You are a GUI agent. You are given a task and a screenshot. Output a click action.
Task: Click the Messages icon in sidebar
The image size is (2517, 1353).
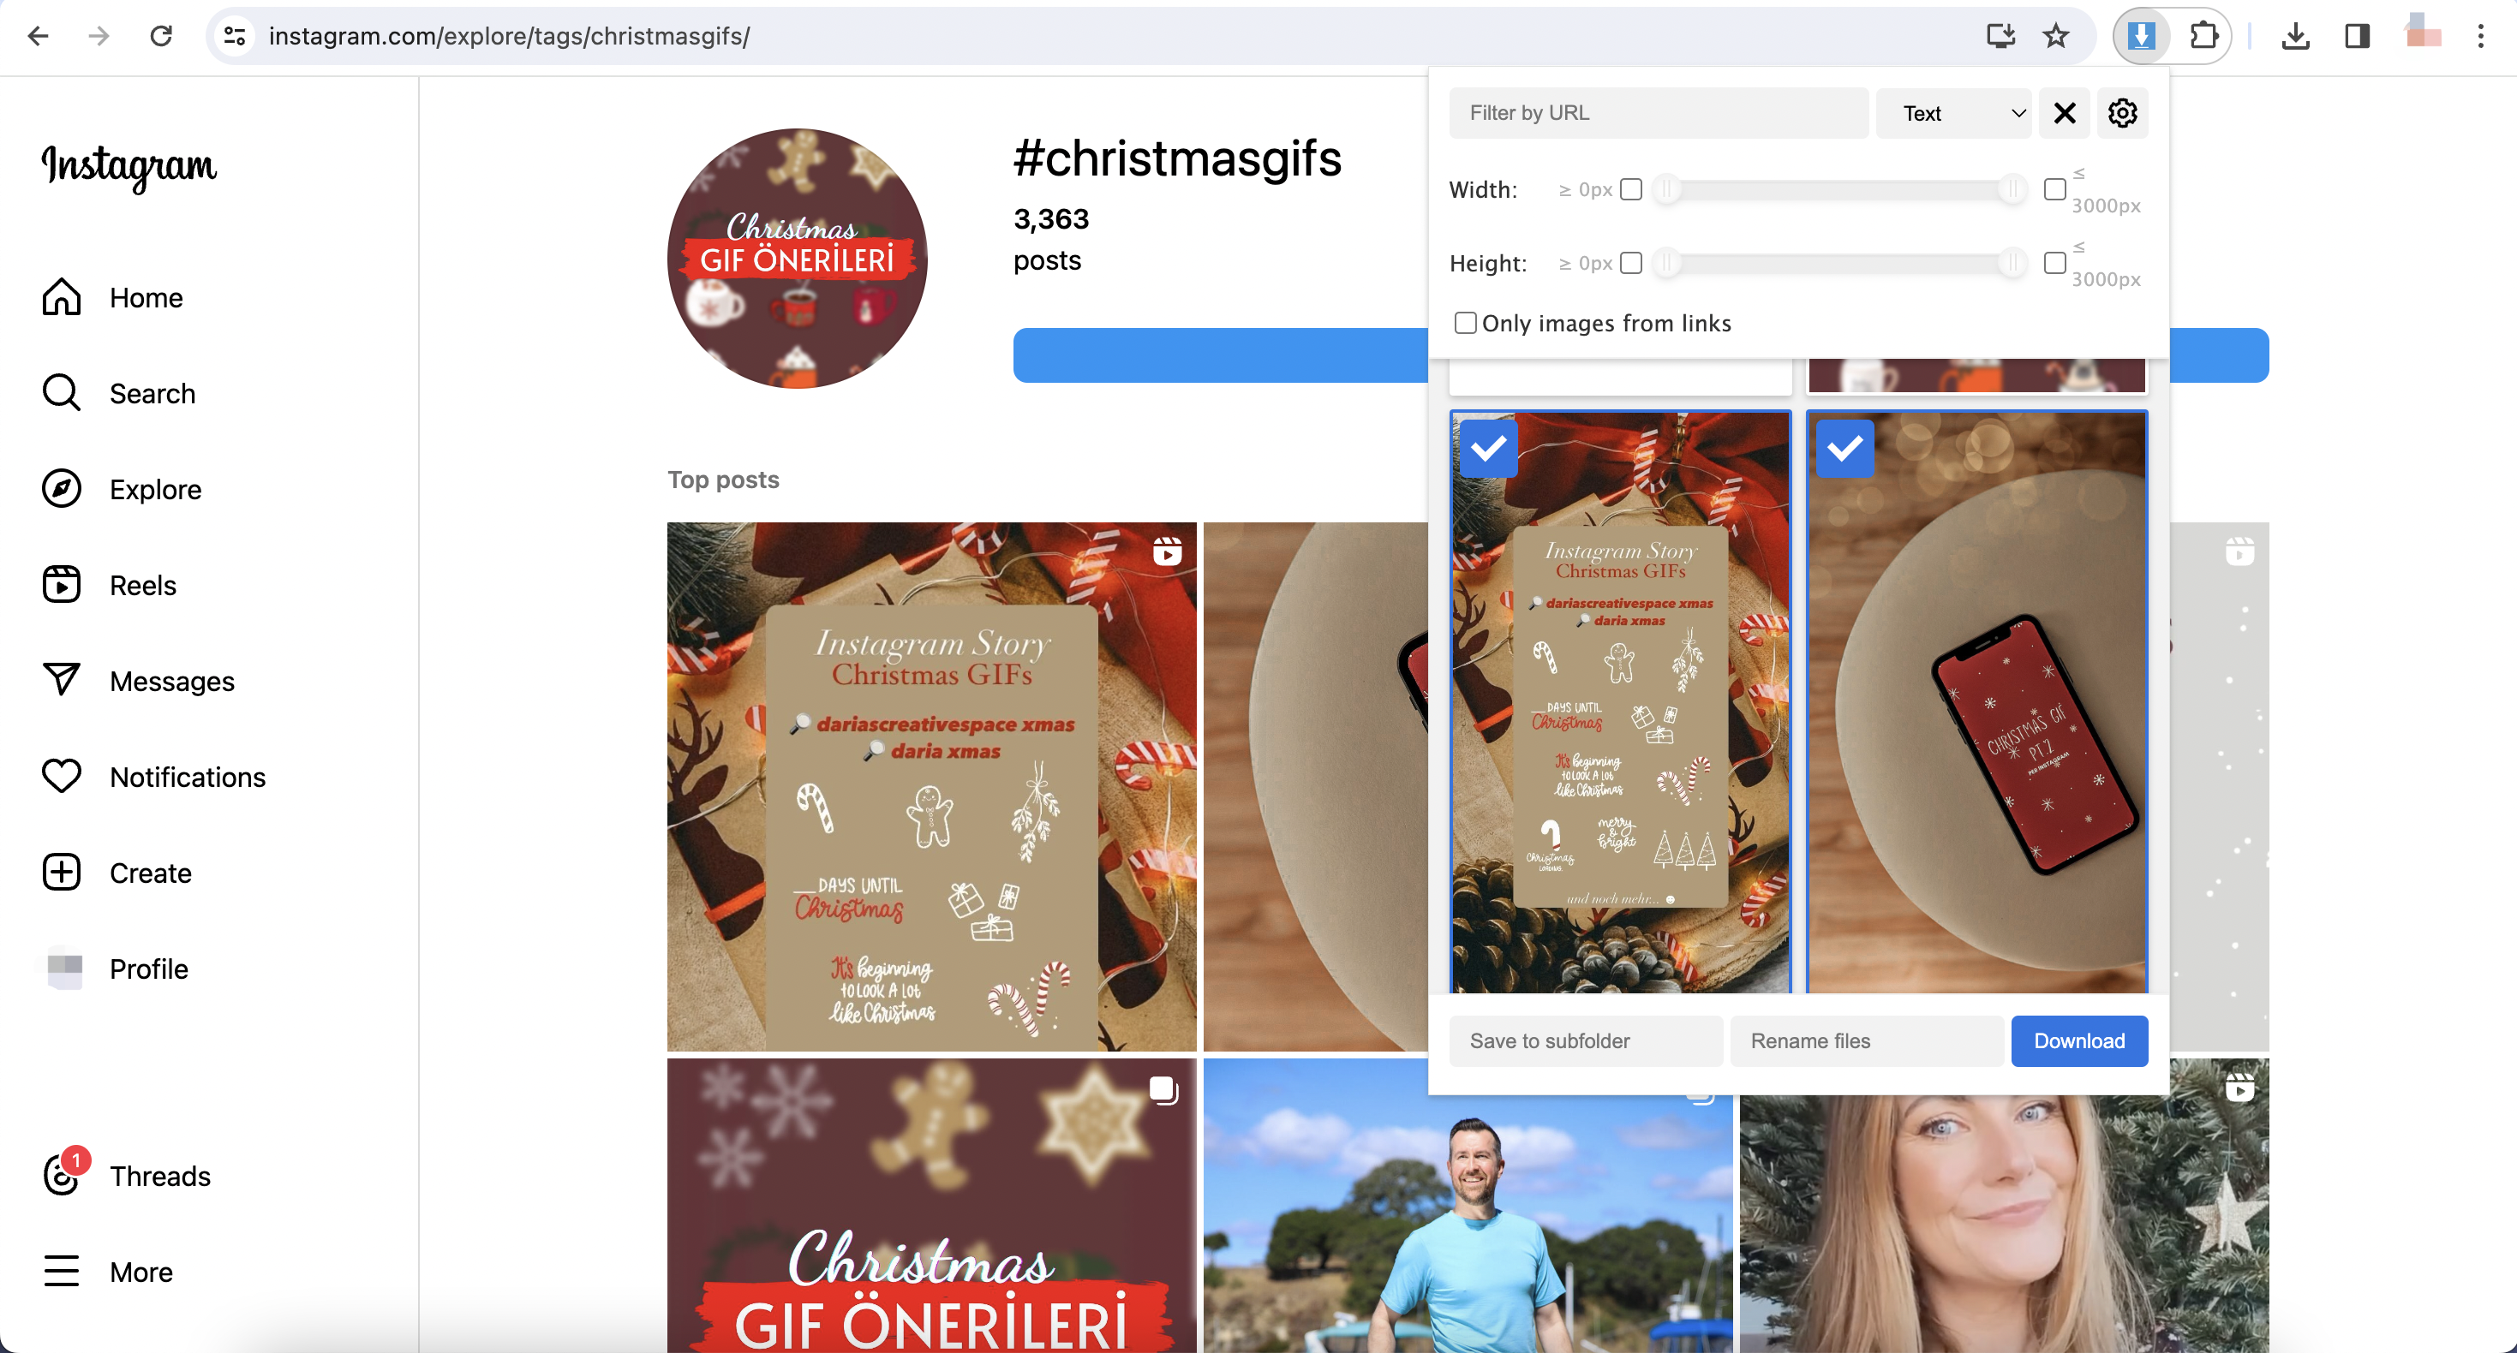[x=60, y=680]
